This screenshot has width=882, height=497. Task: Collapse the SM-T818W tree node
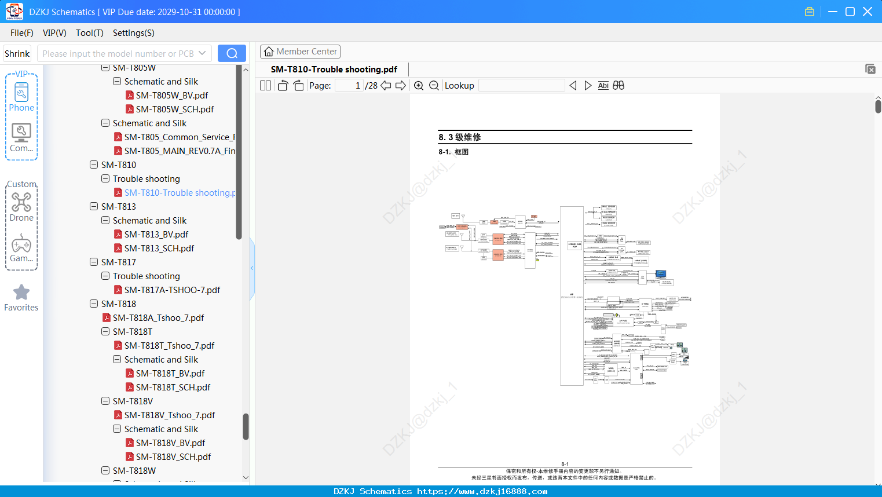pyautogui.click(x=105, y=470)
